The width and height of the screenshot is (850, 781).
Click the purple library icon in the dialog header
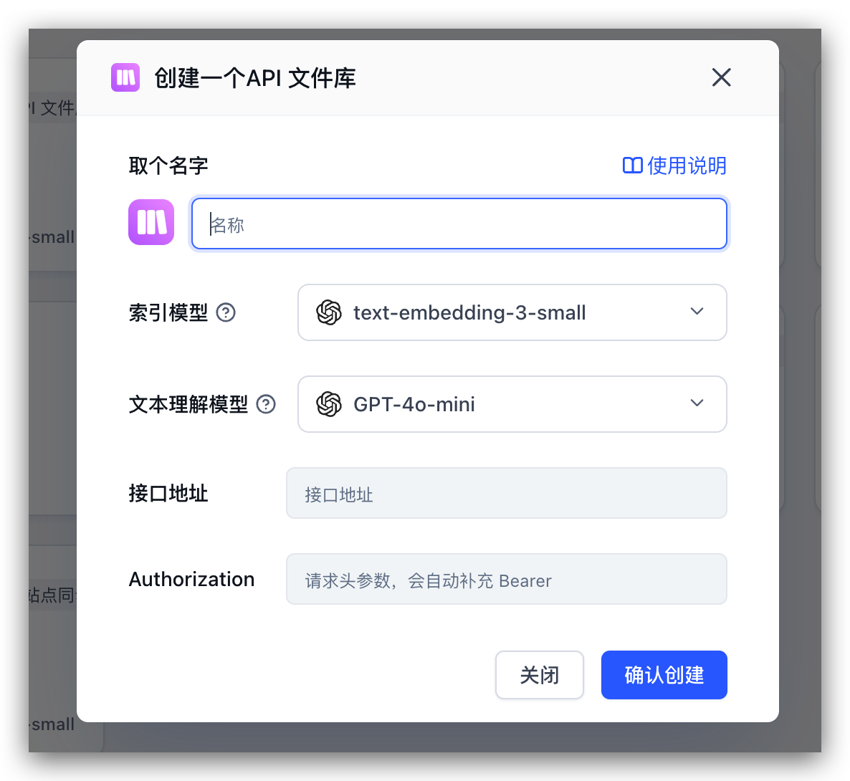pos(125,77)
